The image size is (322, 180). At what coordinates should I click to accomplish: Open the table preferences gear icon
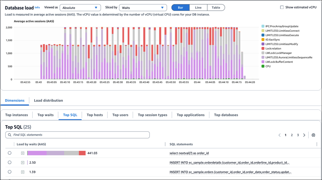pos(313,135)
